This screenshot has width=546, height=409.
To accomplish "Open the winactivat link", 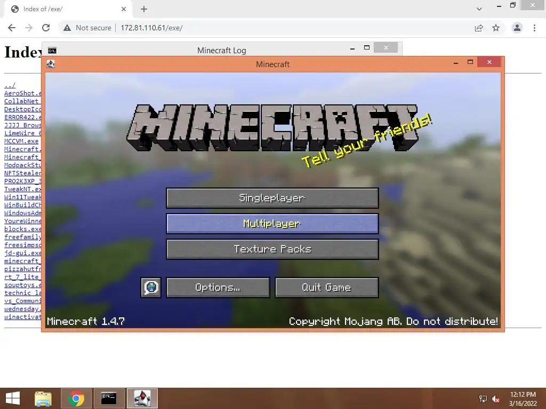I will coord(22,317).
